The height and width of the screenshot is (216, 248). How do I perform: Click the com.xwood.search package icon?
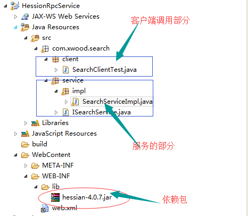pyautogui.click(x=45, y=48)
